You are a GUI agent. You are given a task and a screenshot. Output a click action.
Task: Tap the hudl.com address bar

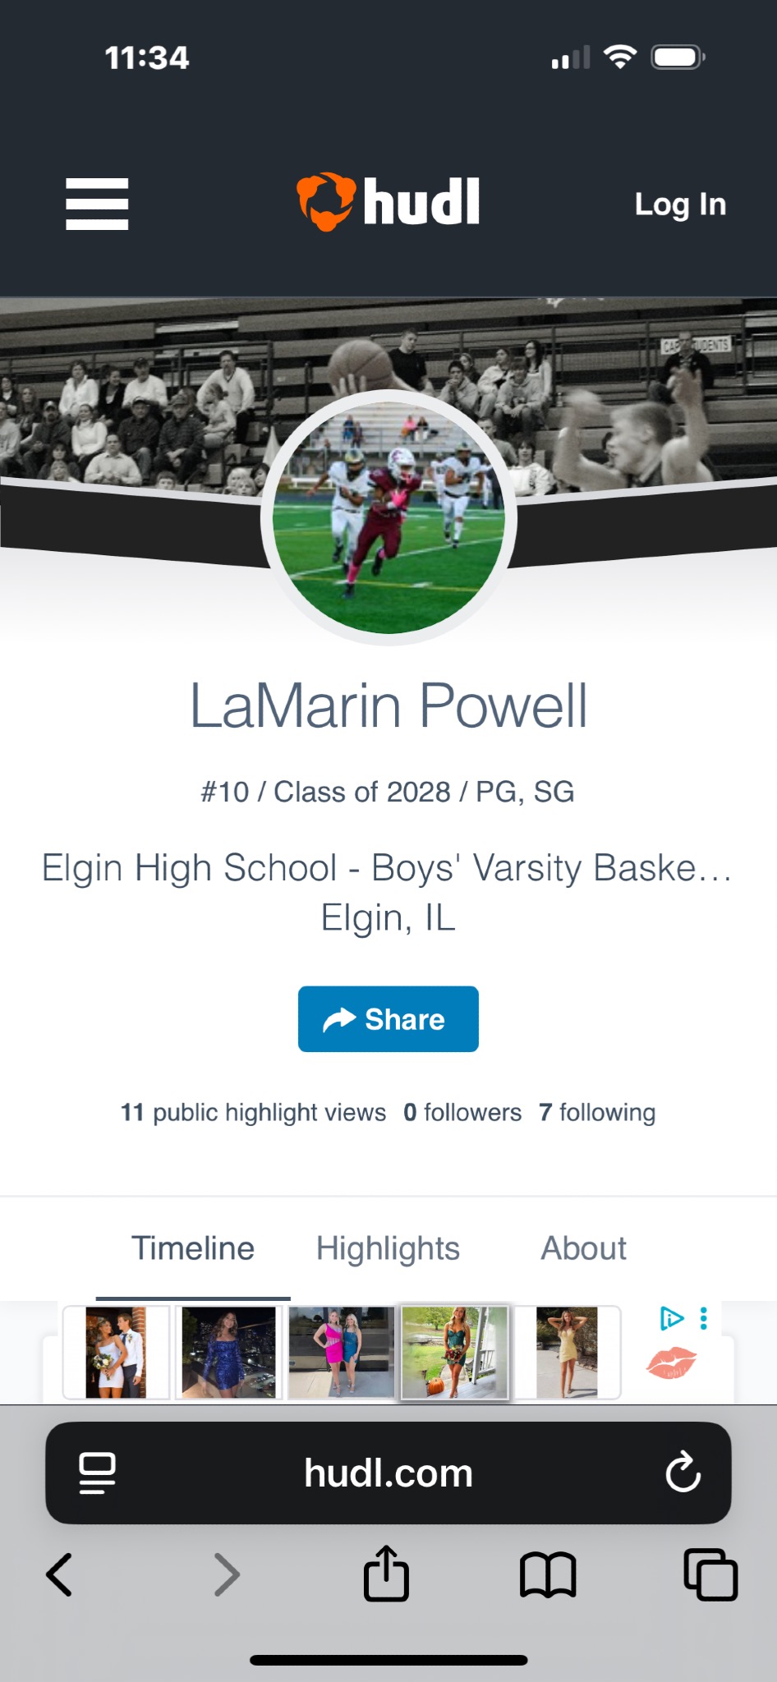(388, 1473)
